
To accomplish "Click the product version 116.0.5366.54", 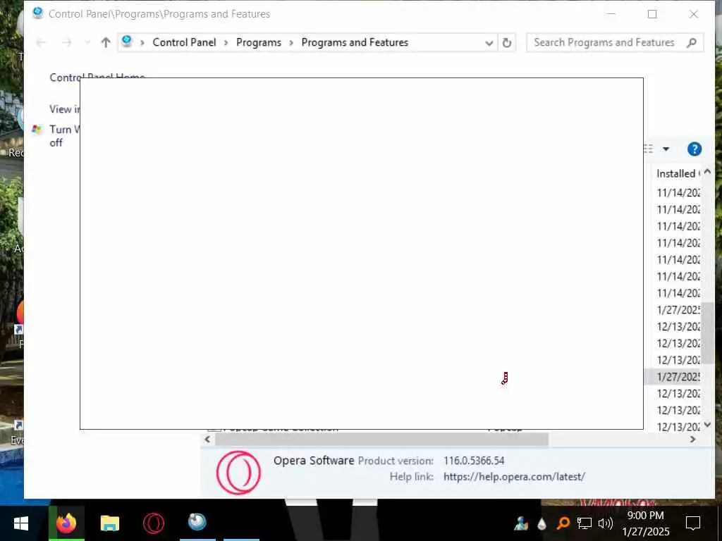I will pos(474,461).
